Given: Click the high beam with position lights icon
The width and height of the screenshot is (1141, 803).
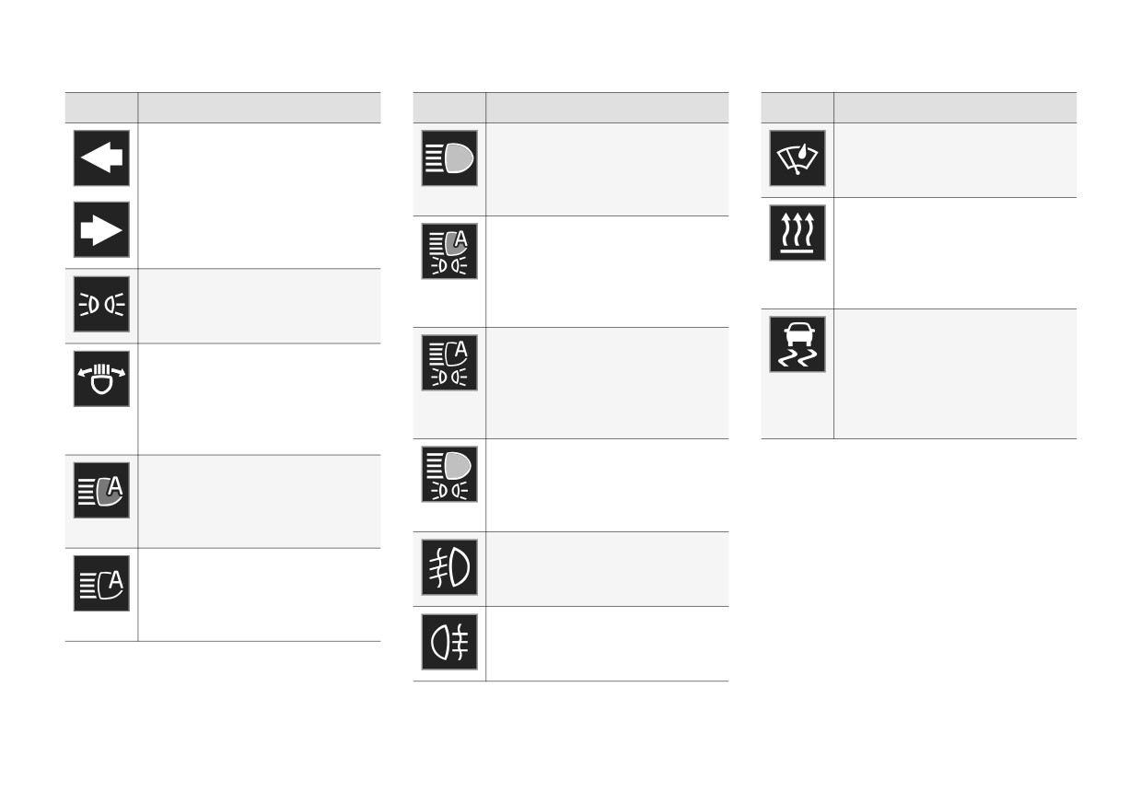Looking at the screenshot, I should [449, 474].
